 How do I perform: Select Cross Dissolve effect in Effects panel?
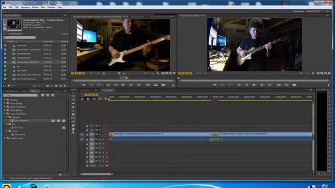coord(21,121)
